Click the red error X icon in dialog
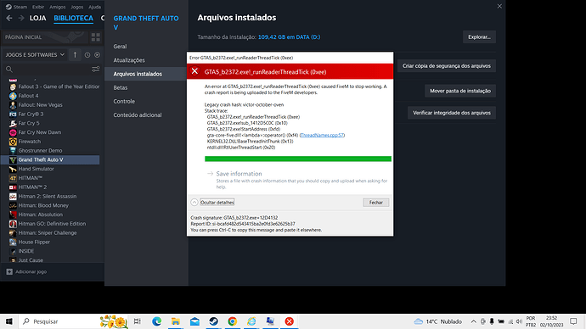Image resolution: width=586 pixels, height=329 pixels. click(194, 71)
